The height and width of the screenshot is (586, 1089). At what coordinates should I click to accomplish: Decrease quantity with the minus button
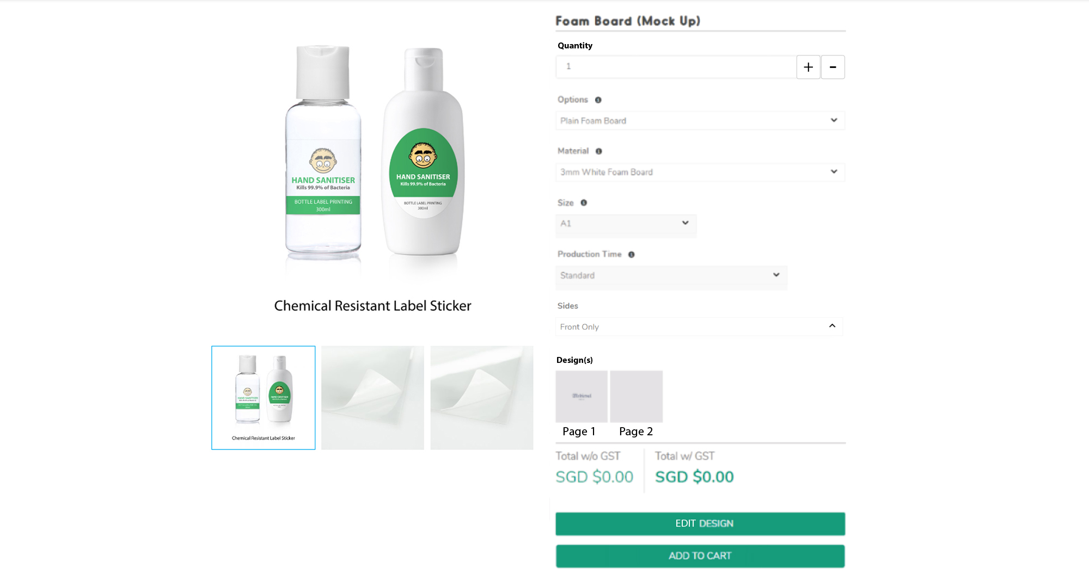[833, 67]
